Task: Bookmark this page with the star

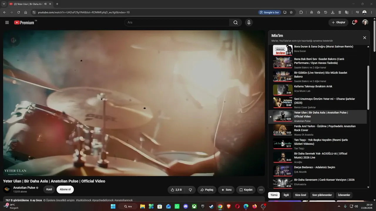Action: [291, 12]
